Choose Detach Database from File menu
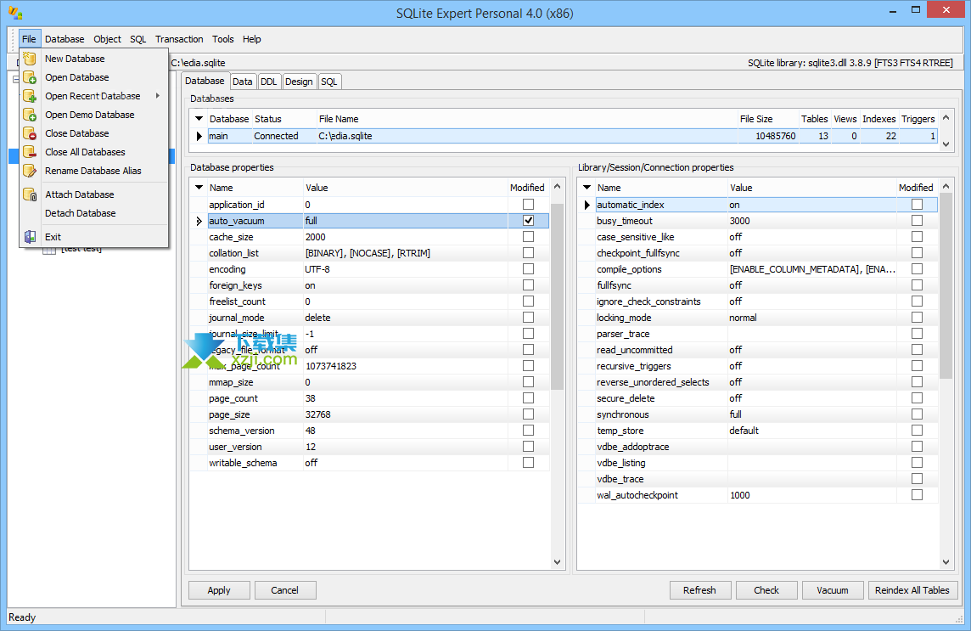The width and height of the screenshot is (971, 631). pos(81,213)
